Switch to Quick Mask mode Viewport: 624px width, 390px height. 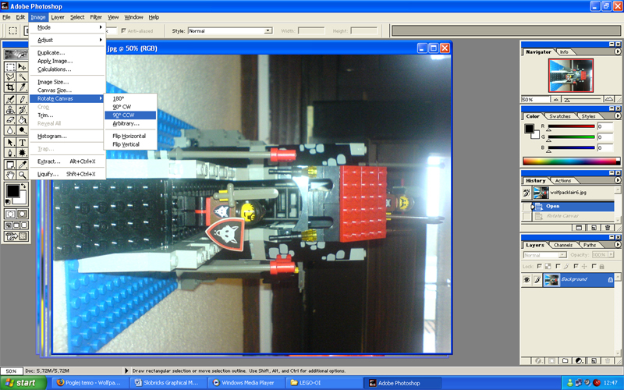pos(23,214)
